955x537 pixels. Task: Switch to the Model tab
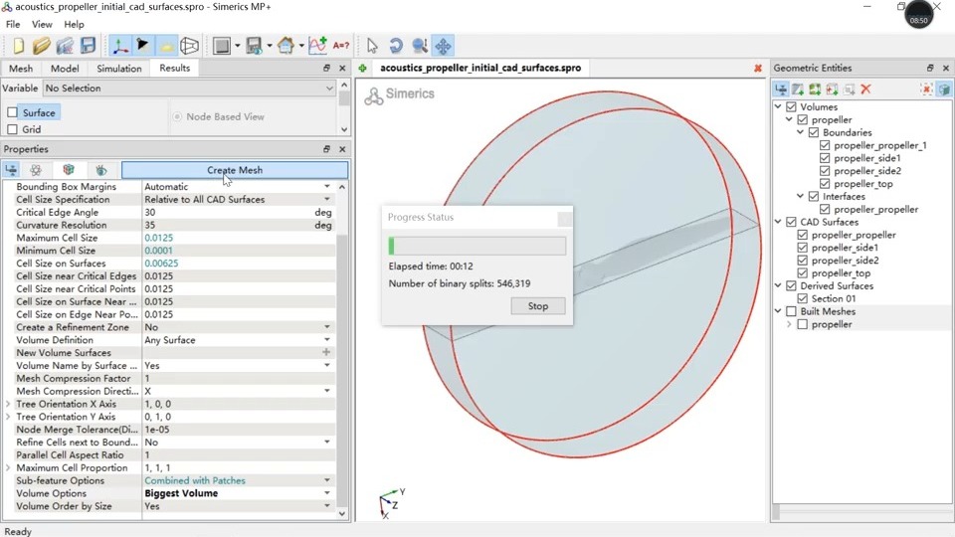(x=65, y=69)
